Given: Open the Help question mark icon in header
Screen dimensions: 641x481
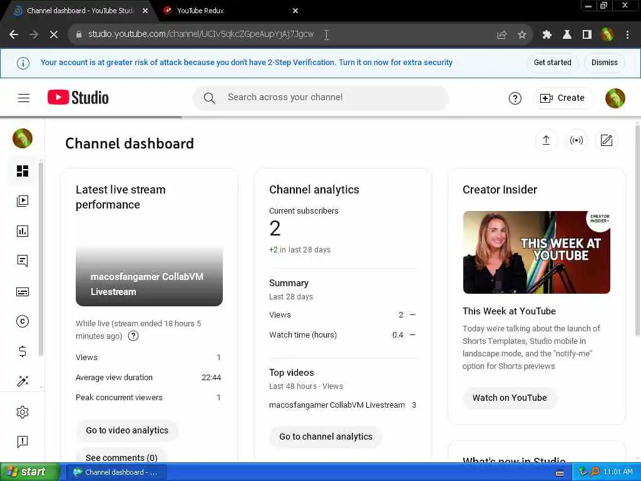Looking at the screenshot, I should click(x=515, y=98).
